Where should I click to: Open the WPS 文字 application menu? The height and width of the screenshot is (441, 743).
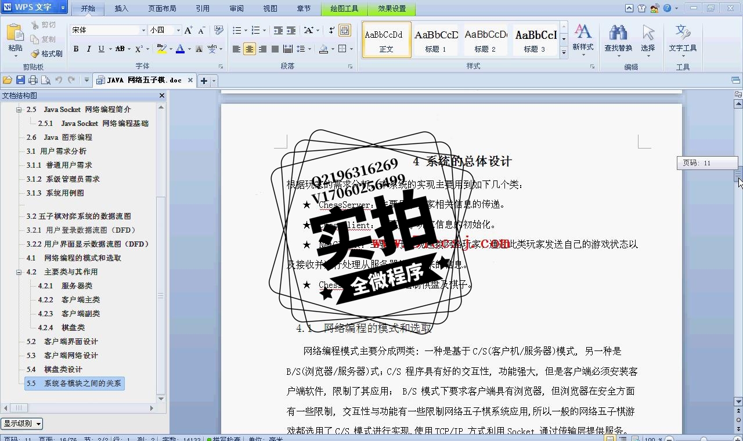click(35, 8)
